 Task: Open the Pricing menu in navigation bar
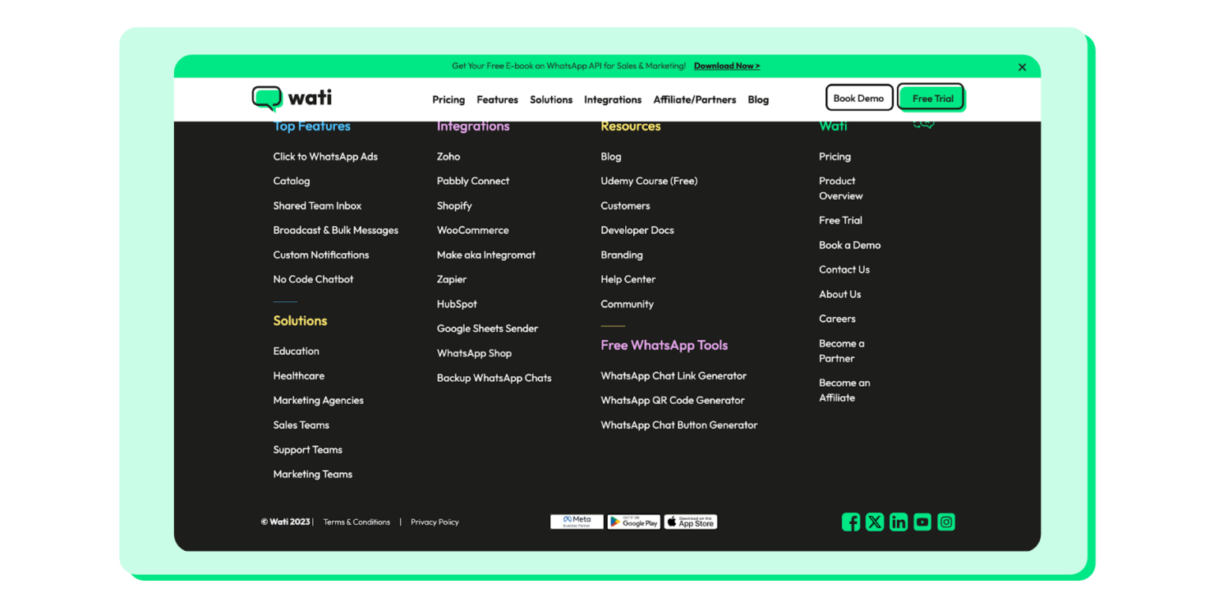448,100
